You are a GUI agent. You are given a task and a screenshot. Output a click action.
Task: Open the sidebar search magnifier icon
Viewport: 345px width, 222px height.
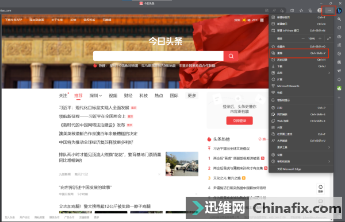(x=339, y=20)
